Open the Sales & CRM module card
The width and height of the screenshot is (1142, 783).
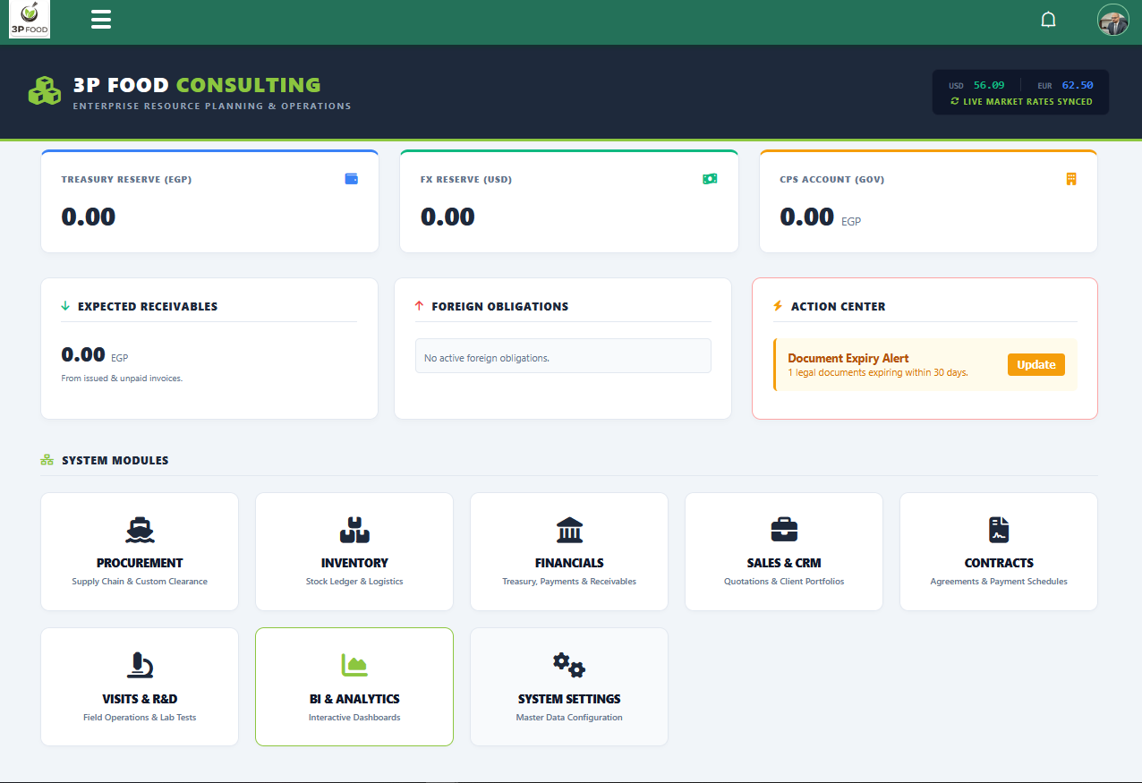(x=784, y=551)
